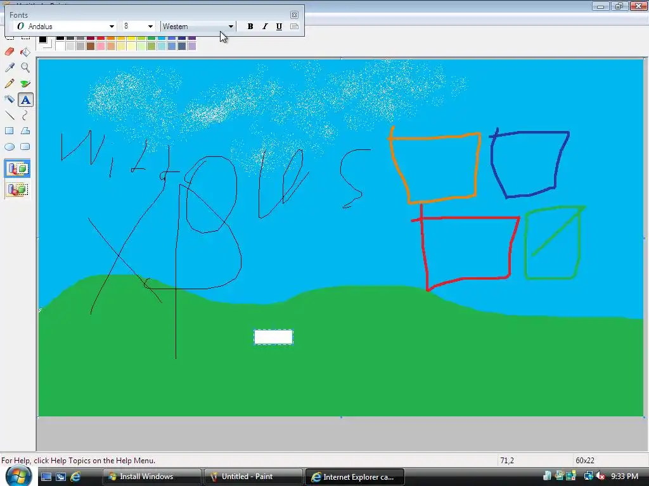Launch Internet Explorer from quick launch
This screenshot has height=486, width=649.
75,477
